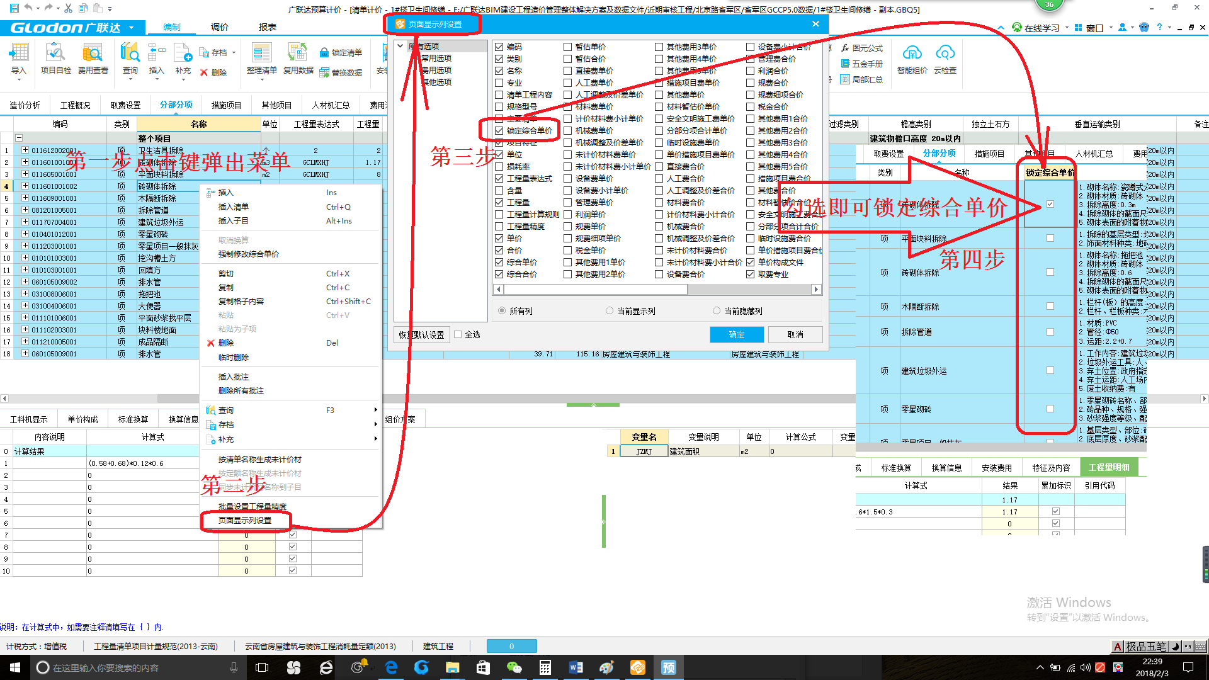The height and width of the screenshot is (680, 1209).
Task: Switch to the 报表 ribbon tab
Action: (x=268, y=27)
